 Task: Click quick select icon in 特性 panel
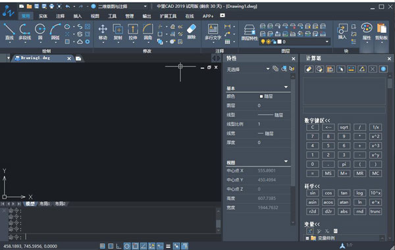(x=292, y=68)
